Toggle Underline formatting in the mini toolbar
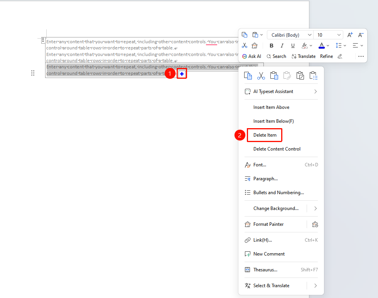The height and width of the screenshot is (298, 378). pyautogui.click(x=293, y=46)
